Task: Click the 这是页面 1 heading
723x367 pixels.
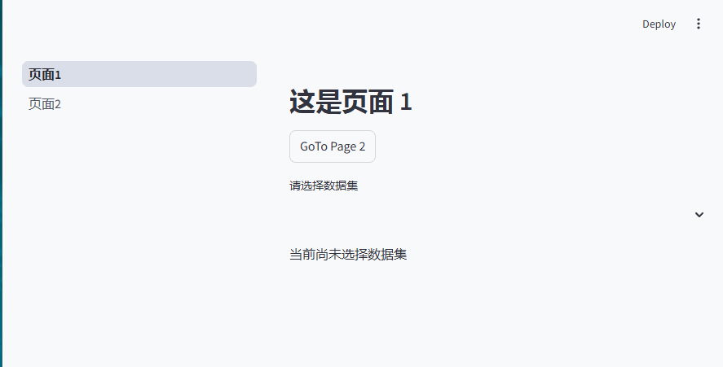Action: (350, 102)
